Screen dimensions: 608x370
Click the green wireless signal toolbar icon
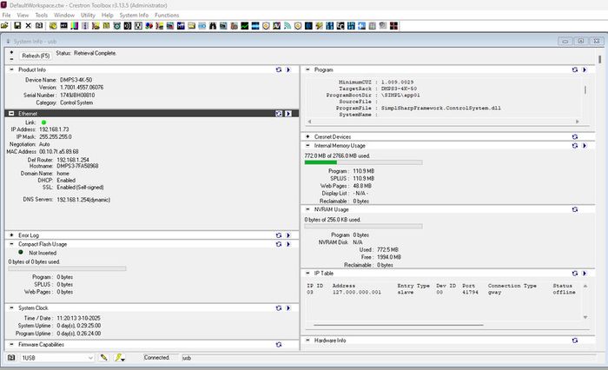(287, 25)
